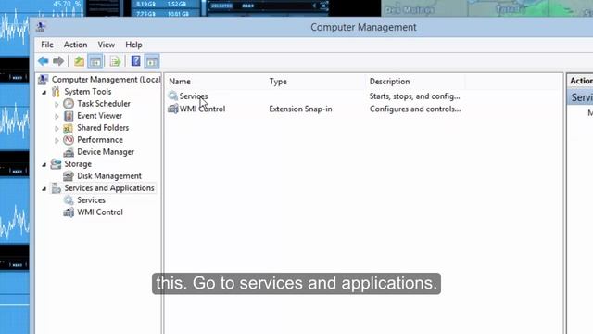Screen dimensions: 593x334
Task: Click the Export List toolbar icon
Action: (115, 61)
